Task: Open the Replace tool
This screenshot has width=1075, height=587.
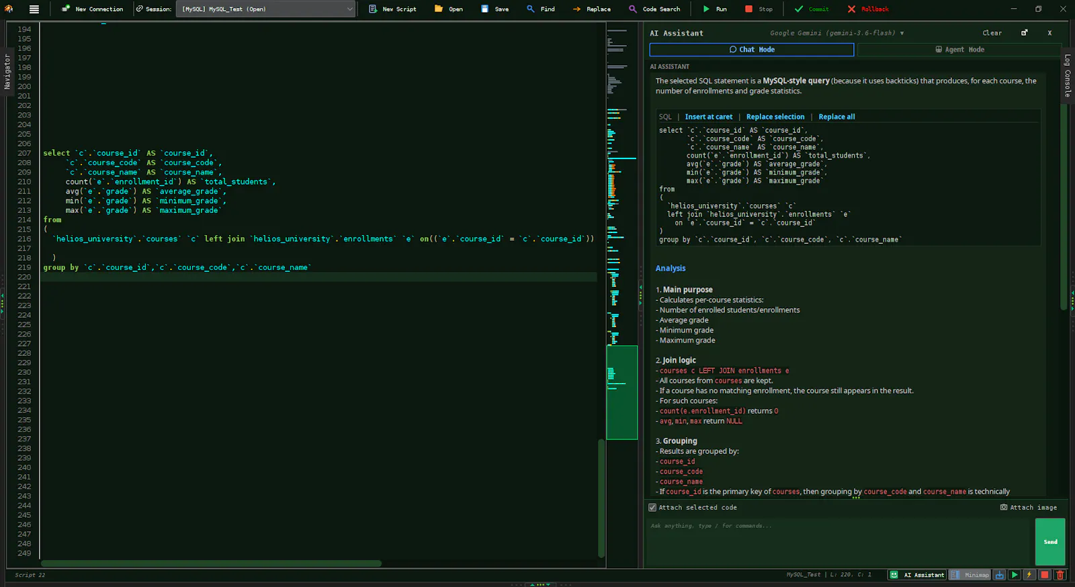Action: tap(591, 9)
